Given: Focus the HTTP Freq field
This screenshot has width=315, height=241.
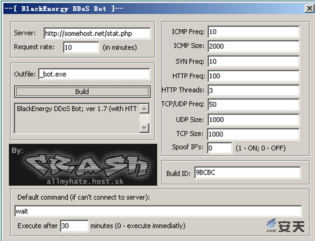Looking at the screenshot, I should pos(253,76).
